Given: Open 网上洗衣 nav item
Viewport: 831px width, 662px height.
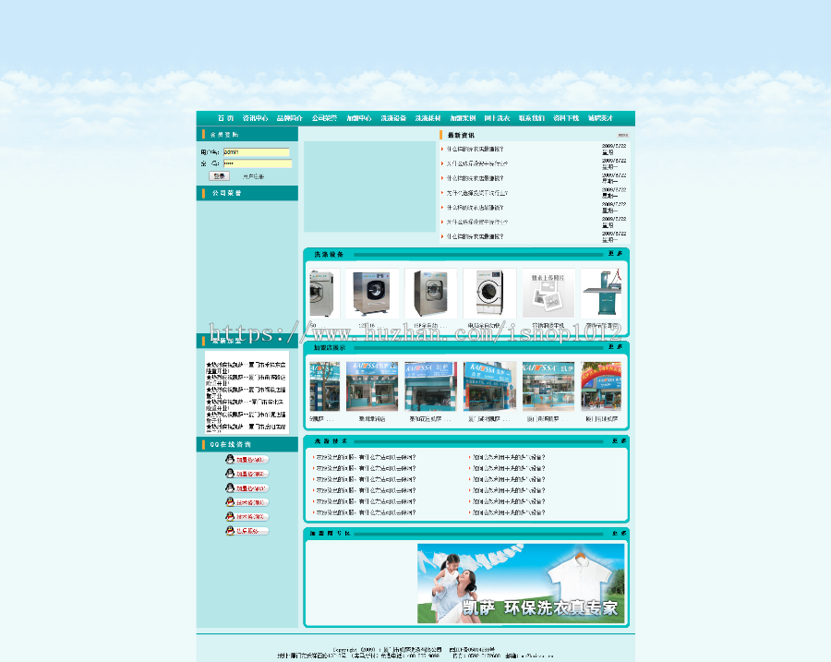Looking at the screenshot, I should (497, 118).
